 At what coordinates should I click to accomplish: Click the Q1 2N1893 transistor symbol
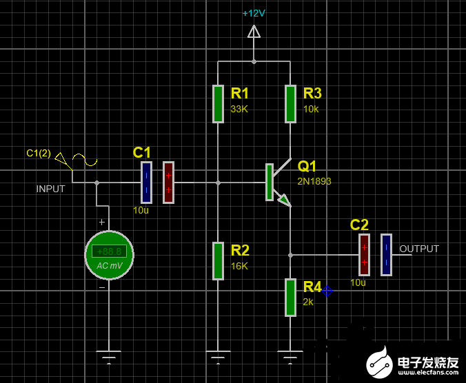pos(277,183)
